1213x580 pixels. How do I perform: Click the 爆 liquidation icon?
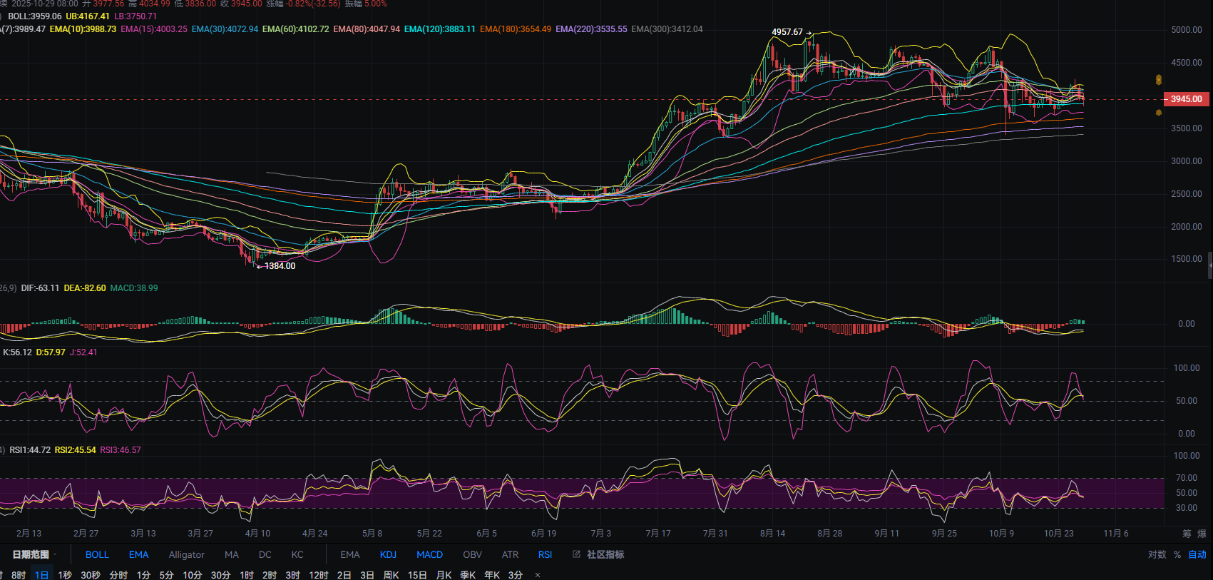[1202, 534]
